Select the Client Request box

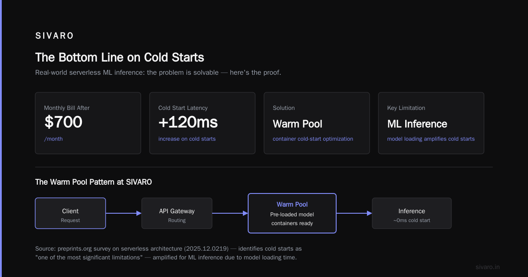70,213
